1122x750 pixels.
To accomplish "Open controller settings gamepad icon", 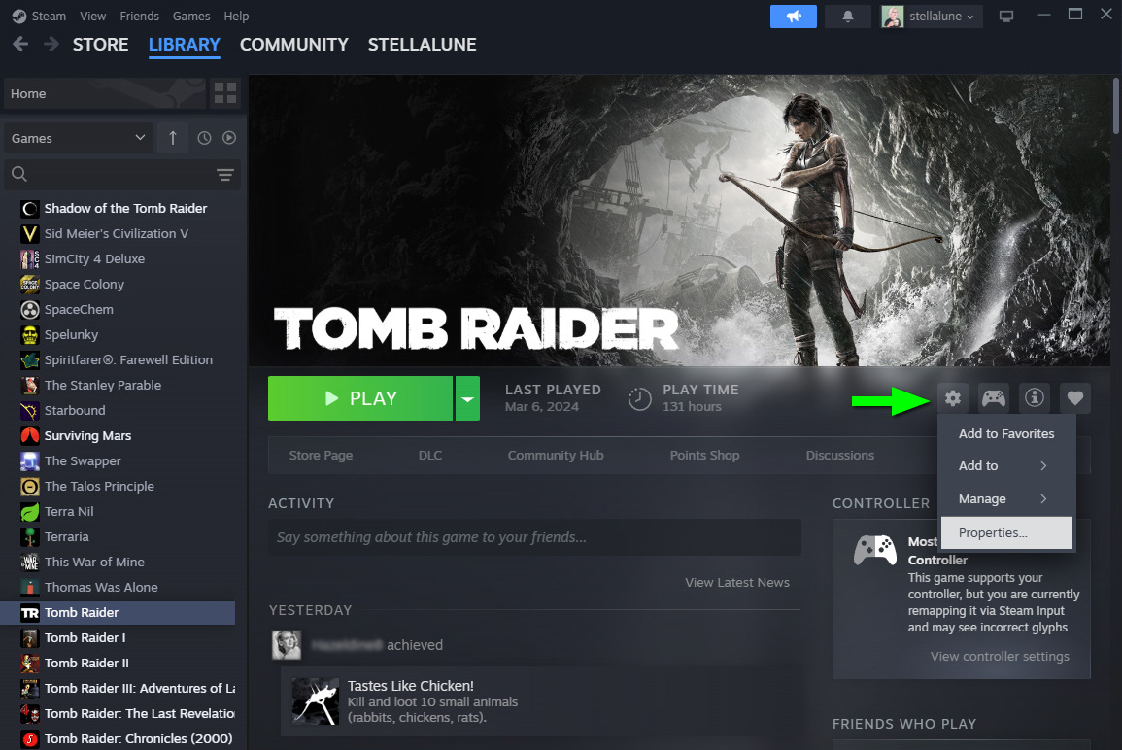I will (993, 397).
